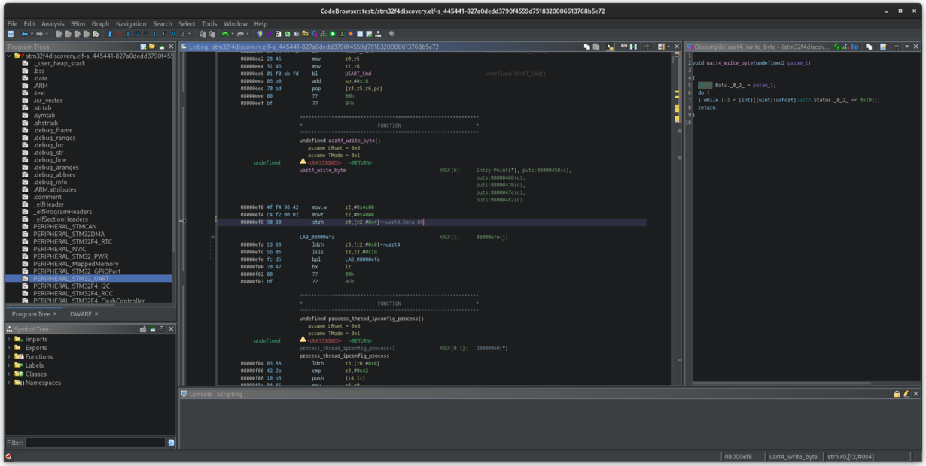
Task: Click the green Run Script icon in the toolbar
Action: [333, 34]
